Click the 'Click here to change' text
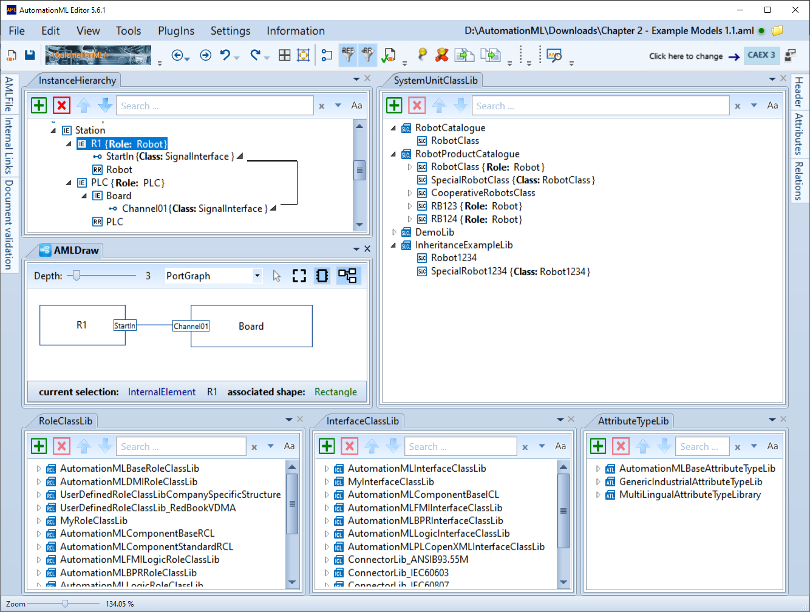810x612 pixels. click(x=686, y=56)
